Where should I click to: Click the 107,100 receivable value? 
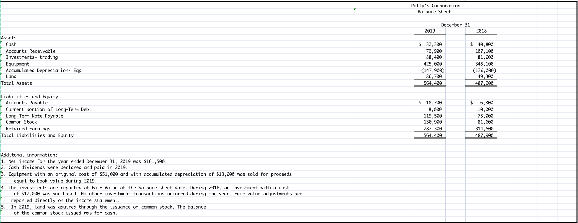484,51
